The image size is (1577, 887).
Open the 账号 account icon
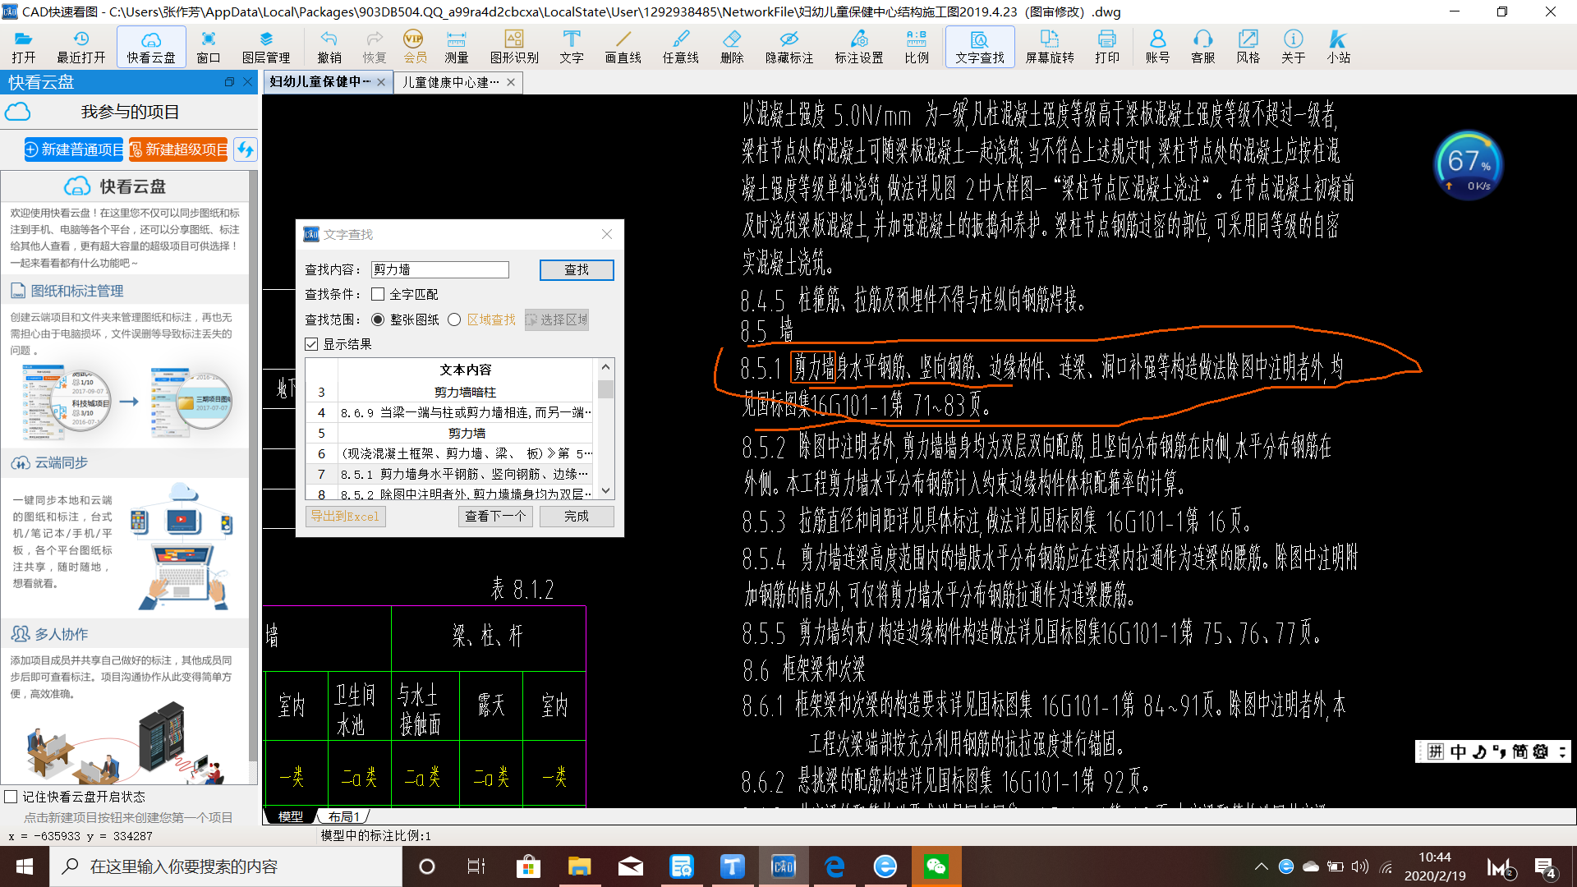coord(1157,47)
